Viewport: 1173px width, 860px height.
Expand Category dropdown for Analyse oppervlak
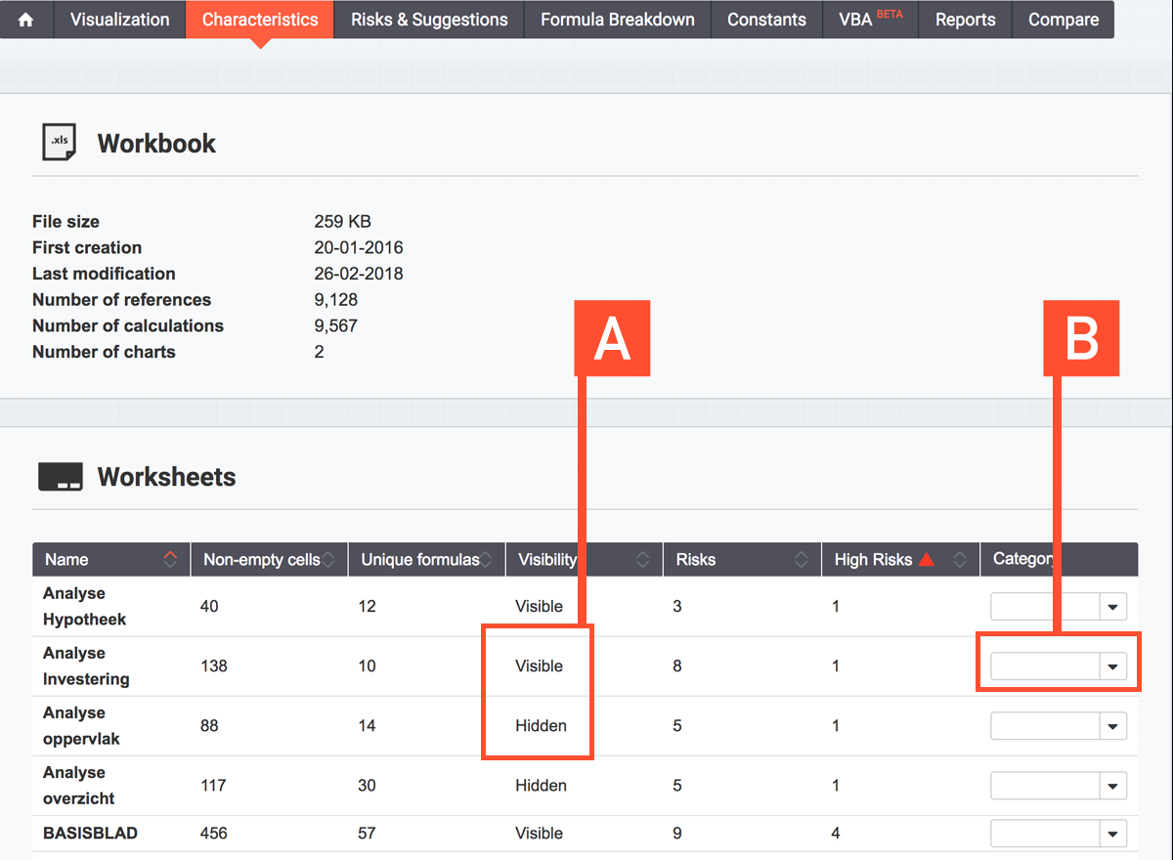[1111, 726]
